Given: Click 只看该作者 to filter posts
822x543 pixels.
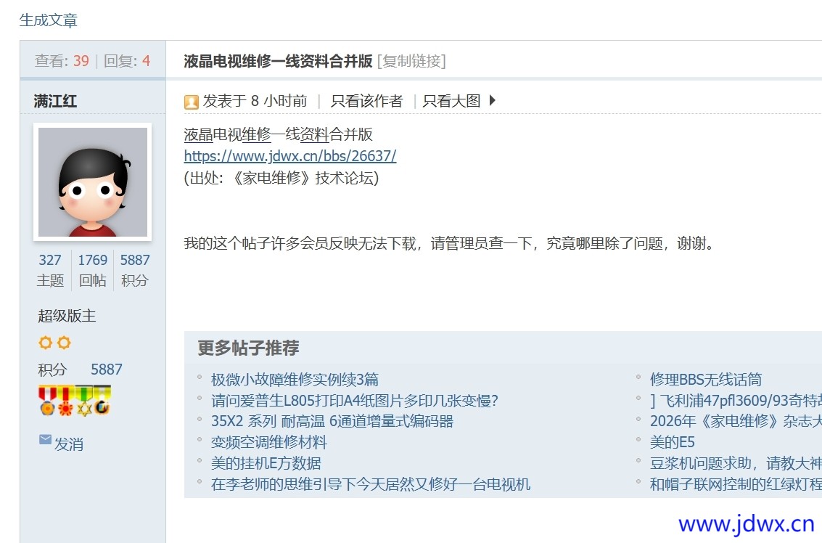Looking at the screenshot, I should (x=366, y=101).
